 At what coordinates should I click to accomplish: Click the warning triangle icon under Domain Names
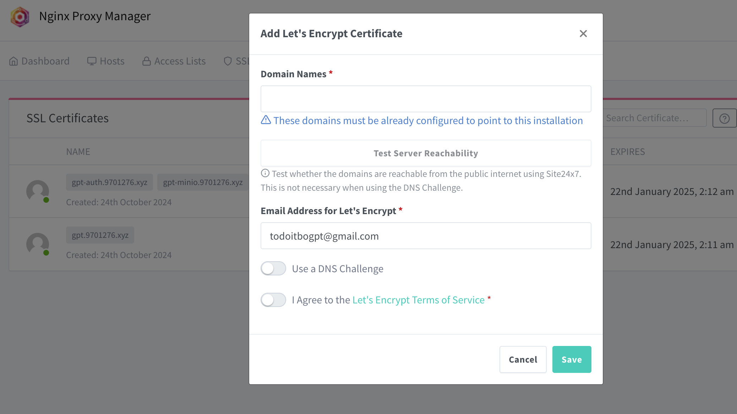pos(266,120)
